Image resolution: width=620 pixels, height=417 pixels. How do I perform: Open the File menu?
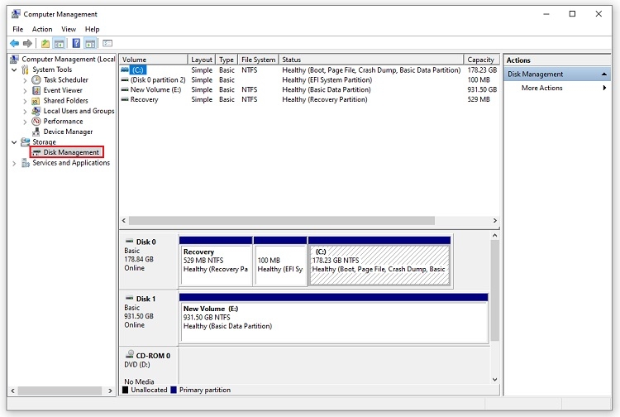(18, 29)
